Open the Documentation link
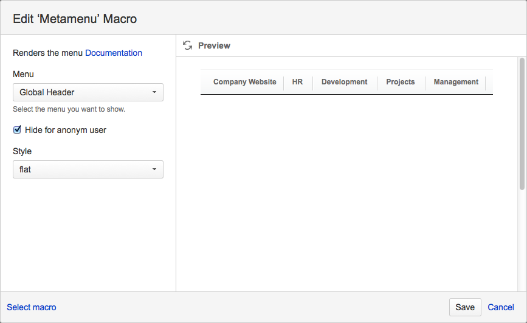This screenshot has width=527, height=323. pos(114,53)
